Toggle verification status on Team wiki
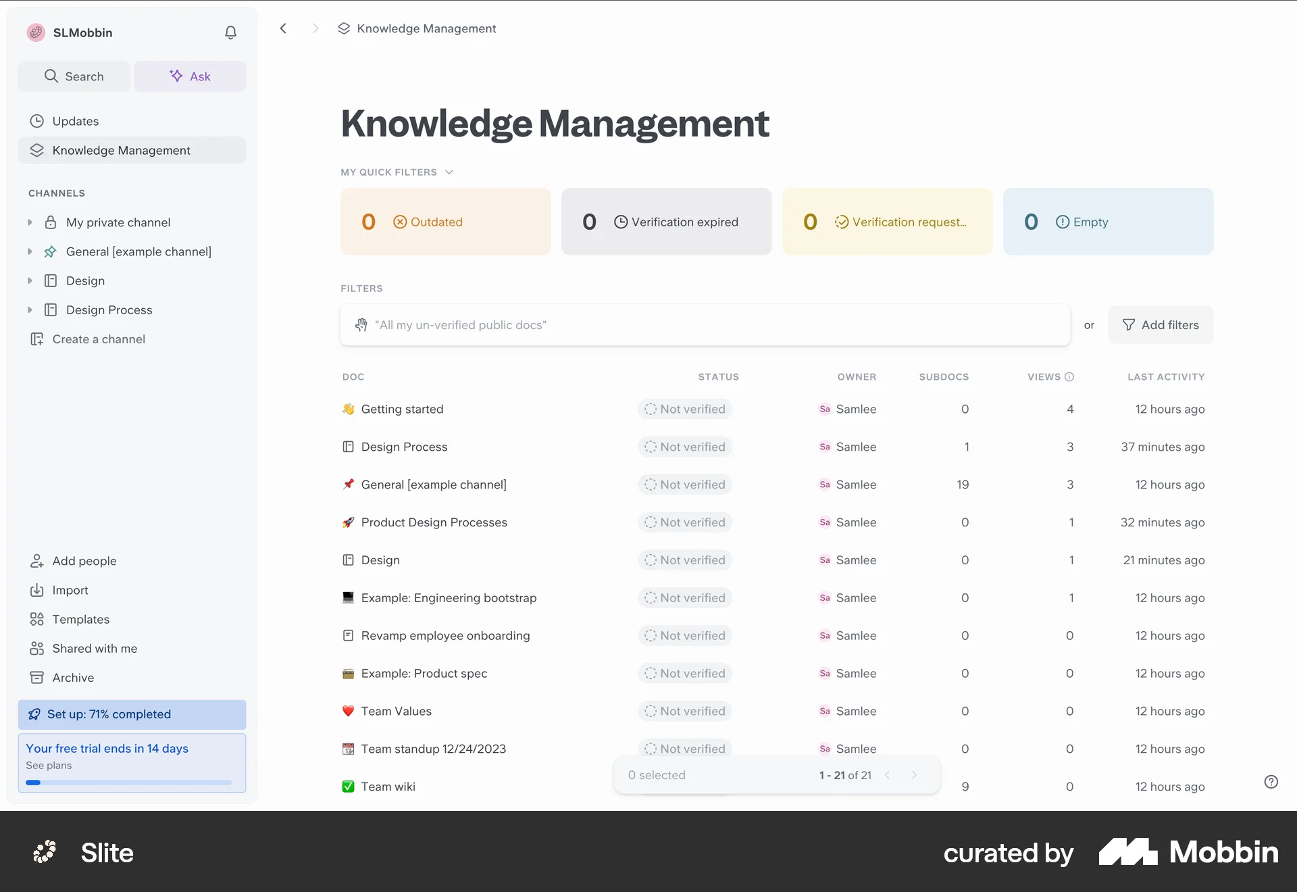1297x892 pixels. [684, 786]
